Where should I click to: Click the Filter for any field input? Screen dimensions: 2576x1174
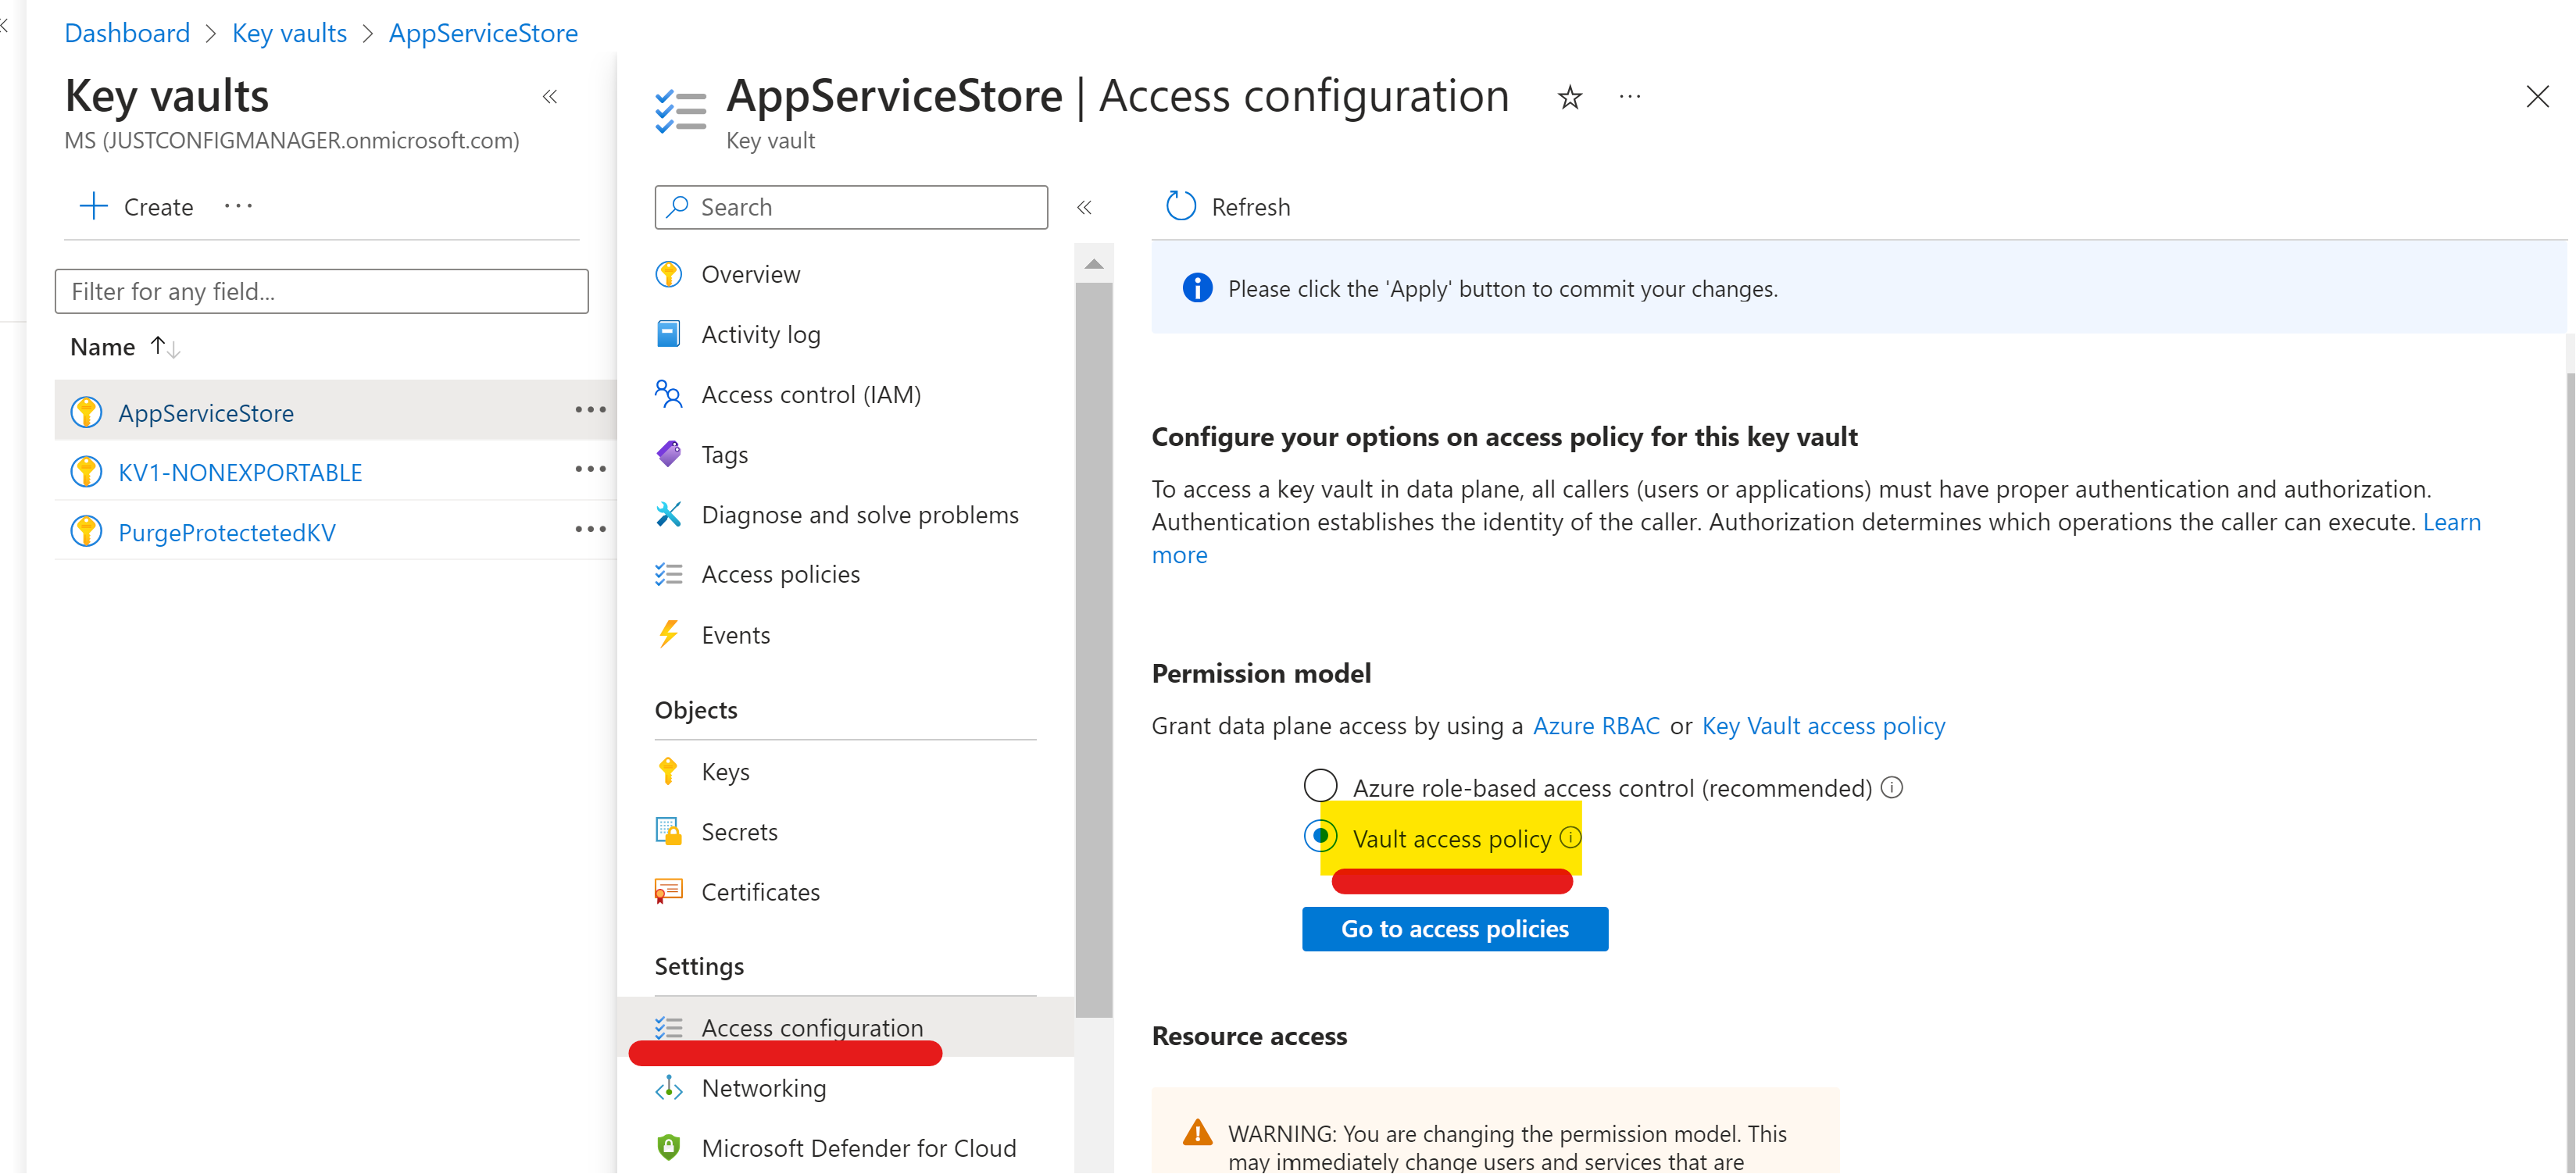coord(321,291)
